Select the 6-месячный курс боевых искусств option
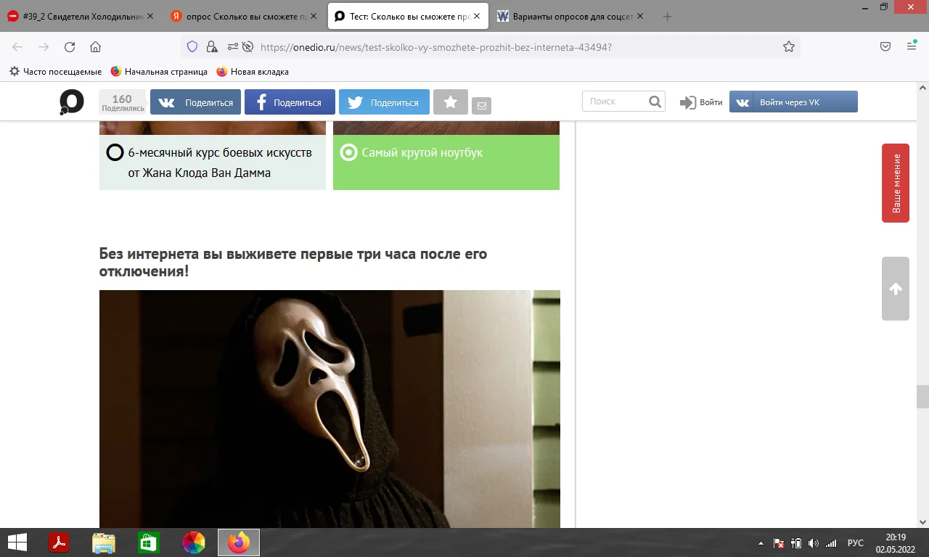The width and height of the screenshot is (929, 557). tap(213, 162)
